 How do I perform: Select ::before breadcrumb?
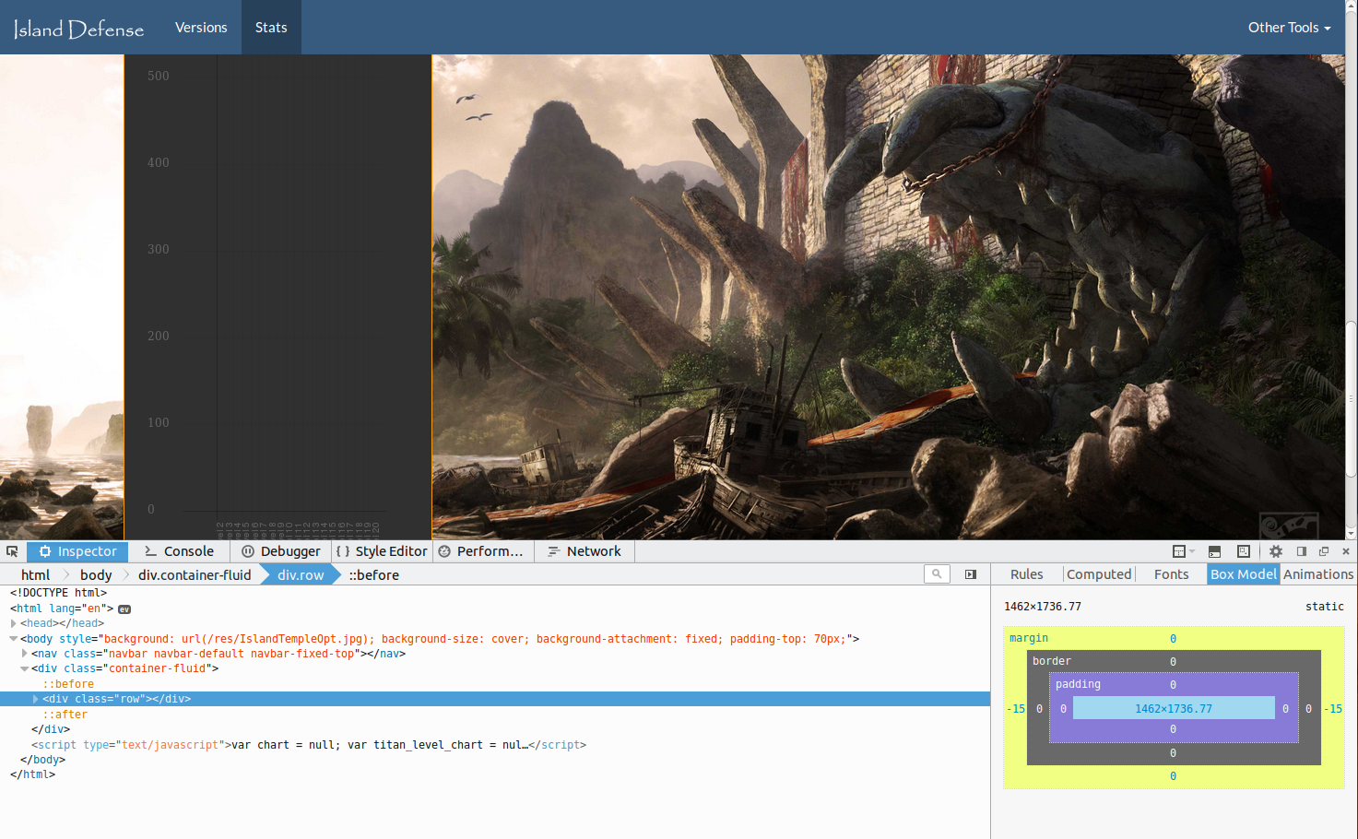click(x=374, y=575)
